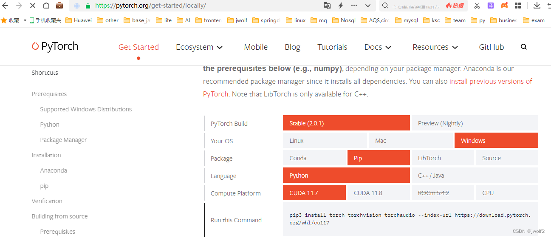551x238 pixels.
Task: Click the favorites star icon in bookmarks bar
Action: 4,20
